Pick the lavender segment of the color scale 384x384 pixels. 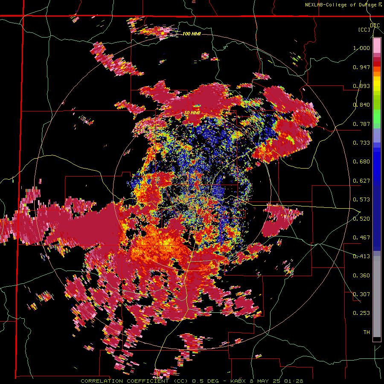click(377, 135)
